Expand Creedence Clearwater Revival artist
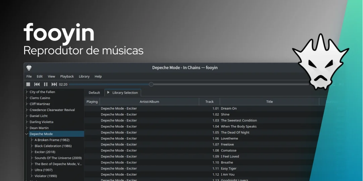Viewport: 363px width, 181px height. click(x=27, y=110)
